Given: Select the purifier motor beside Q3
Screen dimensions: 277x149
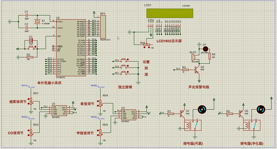Looking at the screenshot, I should (x=260, y=109).
